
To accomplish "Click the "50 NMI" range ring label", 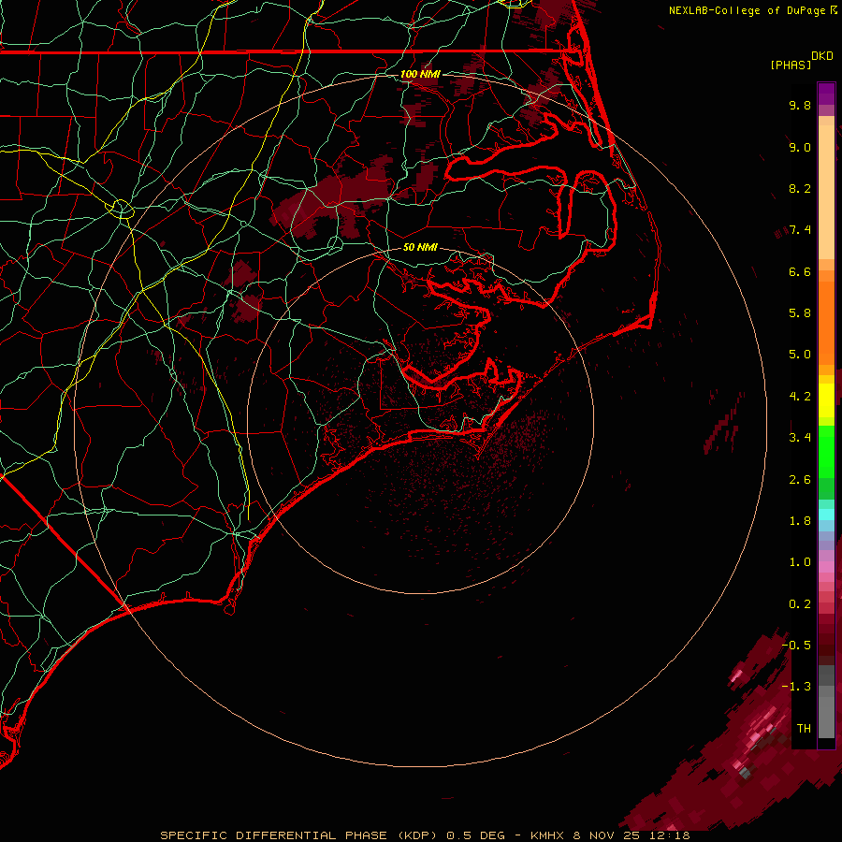I will pos(420,247).
